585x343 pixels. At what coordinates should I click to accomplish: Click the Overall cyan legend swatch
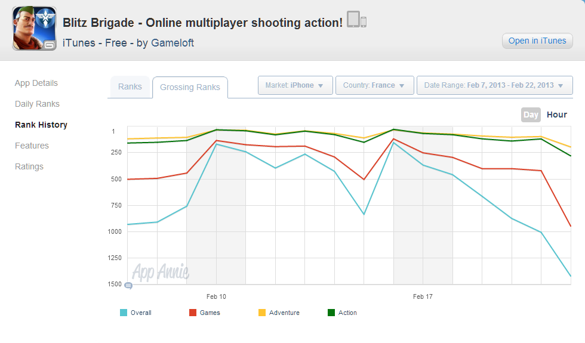124,313
